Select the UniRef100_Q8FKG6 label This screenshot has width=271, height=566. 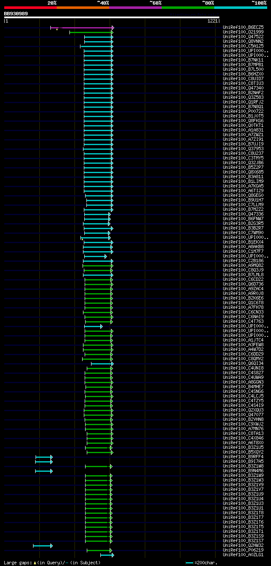tap(244, 120)
